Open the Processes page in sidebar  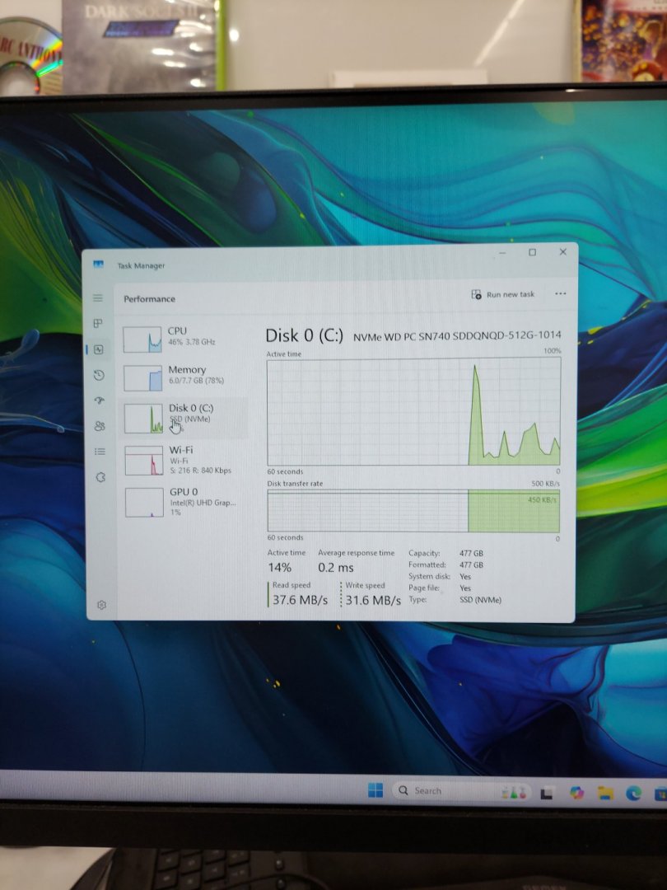click(98, 323)
